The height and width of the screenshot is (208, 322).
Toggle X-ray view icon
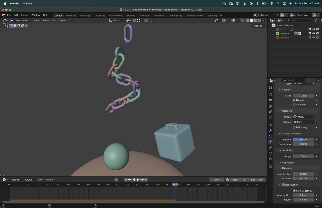(242, 21)
